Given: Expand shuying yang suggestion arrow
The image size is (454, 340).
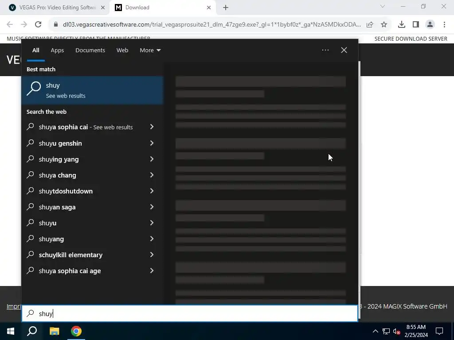Looking at the screenshot, I should (x=152, y=159).
